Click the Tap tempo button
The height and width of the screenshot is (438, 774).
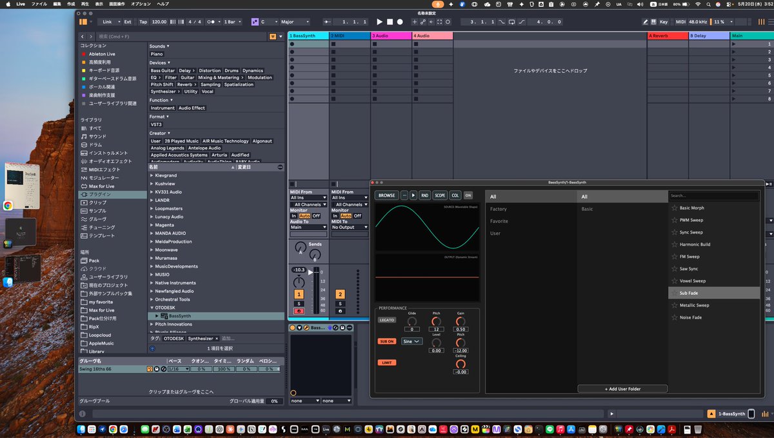[x=143, y=21]
